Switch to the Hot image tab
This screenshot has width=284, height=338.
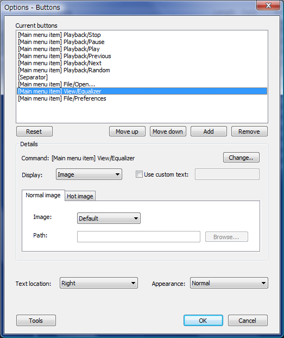pyautogui.click(x=80, y=196)
